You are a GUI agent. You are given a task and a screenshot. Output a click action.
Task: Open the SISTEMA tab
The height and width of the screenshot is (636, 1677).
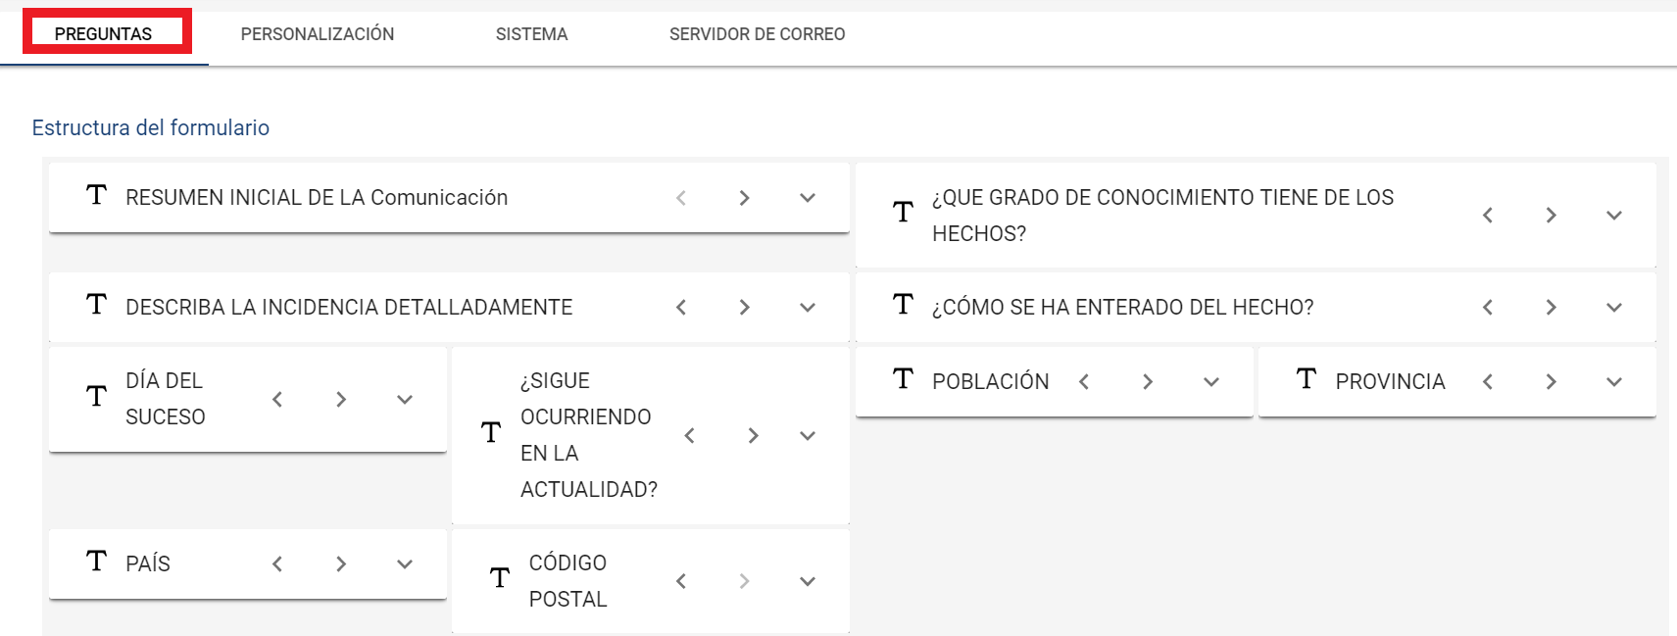click(x=531, y=34)
